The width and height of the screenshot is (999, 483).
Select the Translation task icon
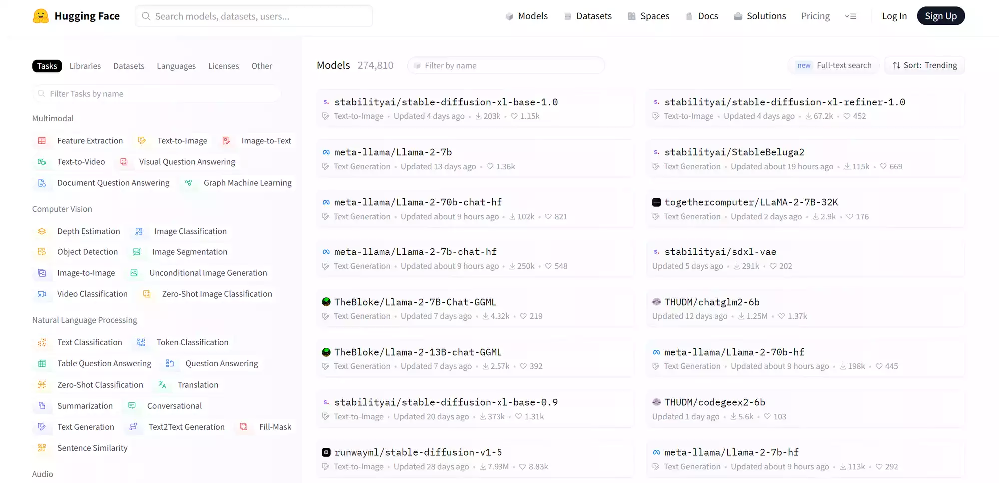pos(162,385)
